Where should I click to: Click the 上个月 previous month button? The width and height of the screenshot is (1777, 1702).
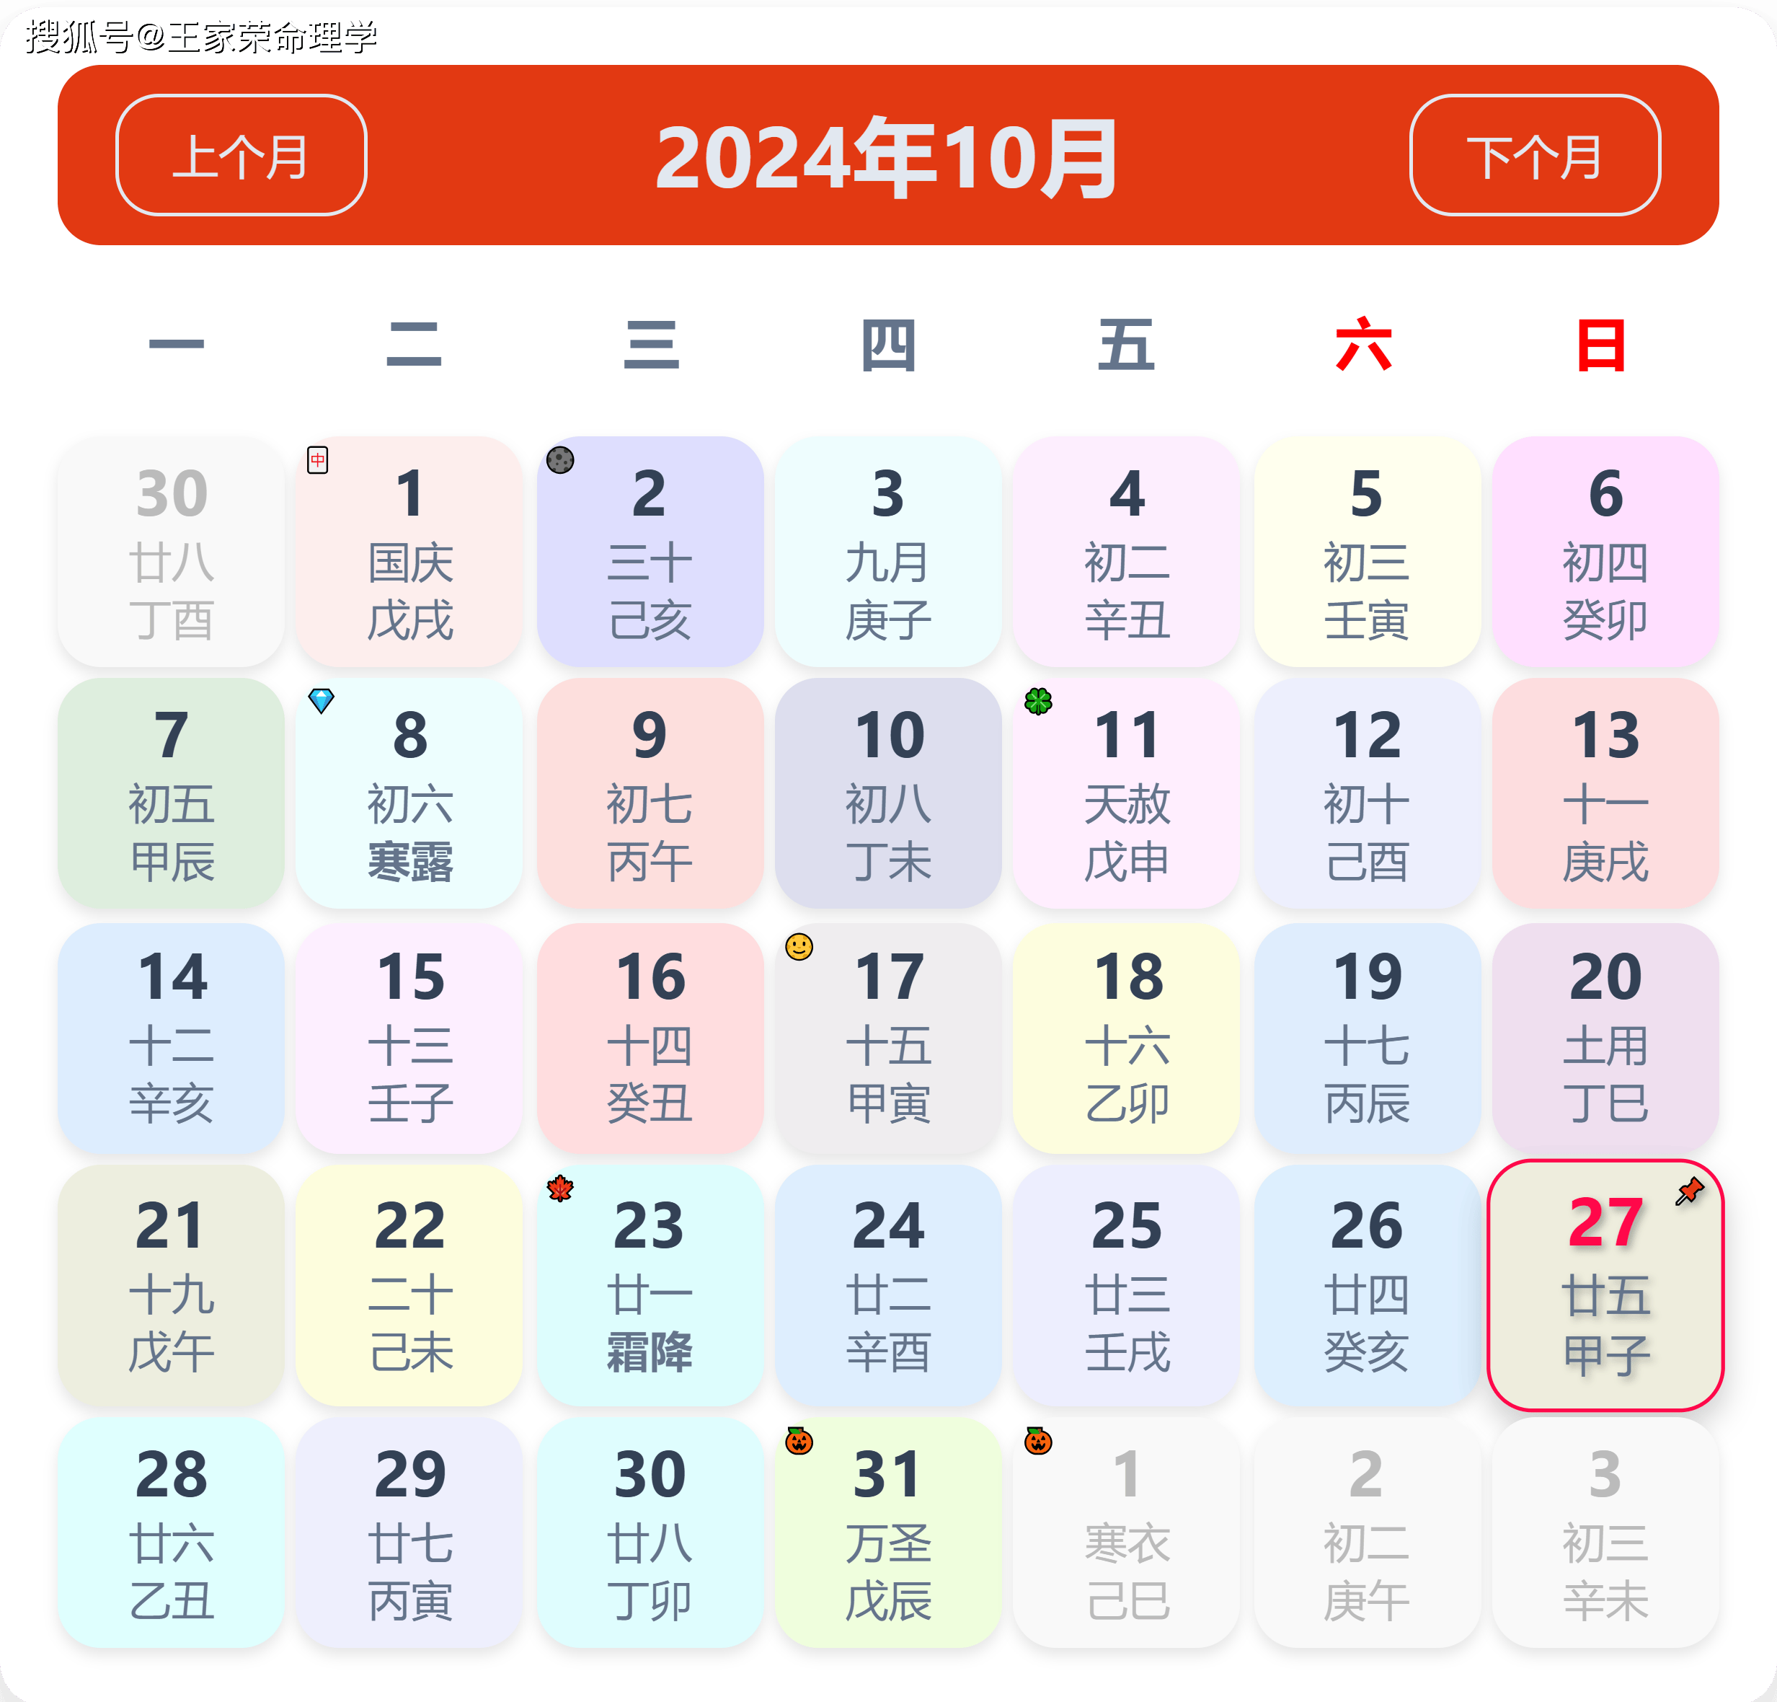point(241,155)
